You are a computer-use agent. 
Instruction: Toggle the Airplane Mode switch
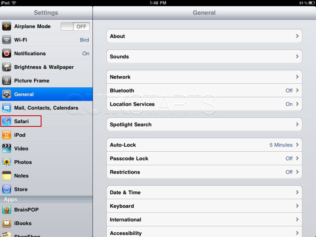pyautogui.click(x=75, y=26)
